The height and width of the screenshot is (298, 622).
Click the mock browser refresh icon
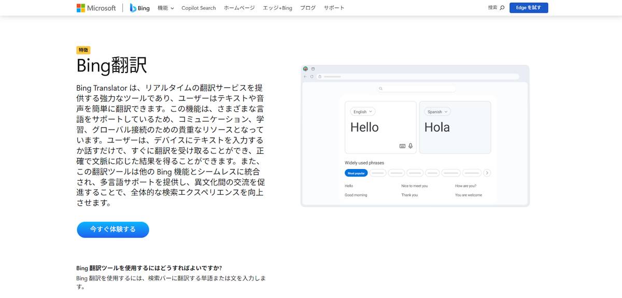click(x=312, y=77)
